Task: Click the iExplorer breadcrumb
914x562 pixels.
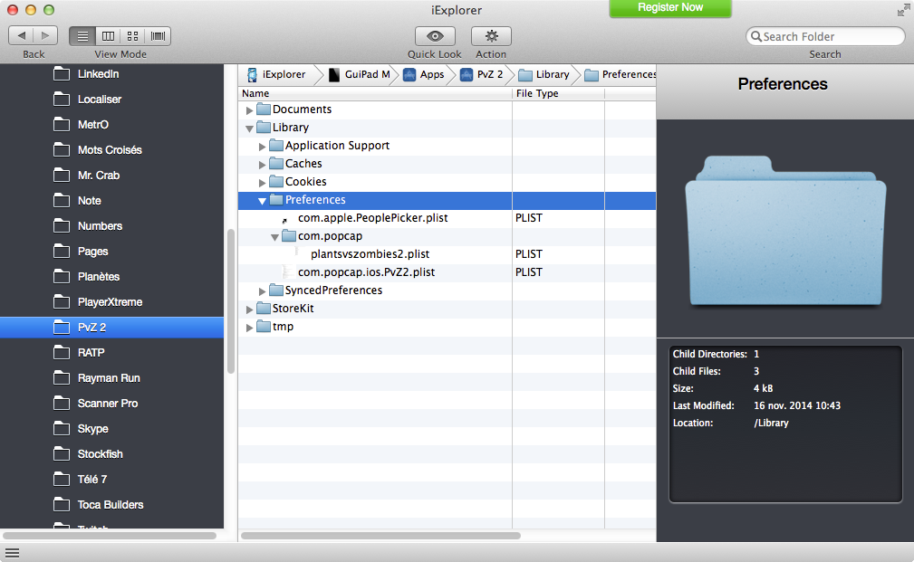Action: click(276, 74)
